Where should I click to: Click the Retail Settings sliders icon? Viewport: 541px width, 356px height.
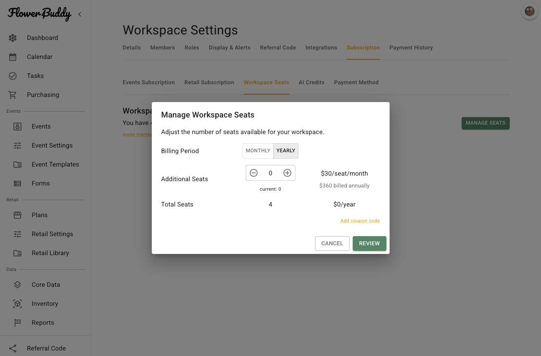(17, 234)
